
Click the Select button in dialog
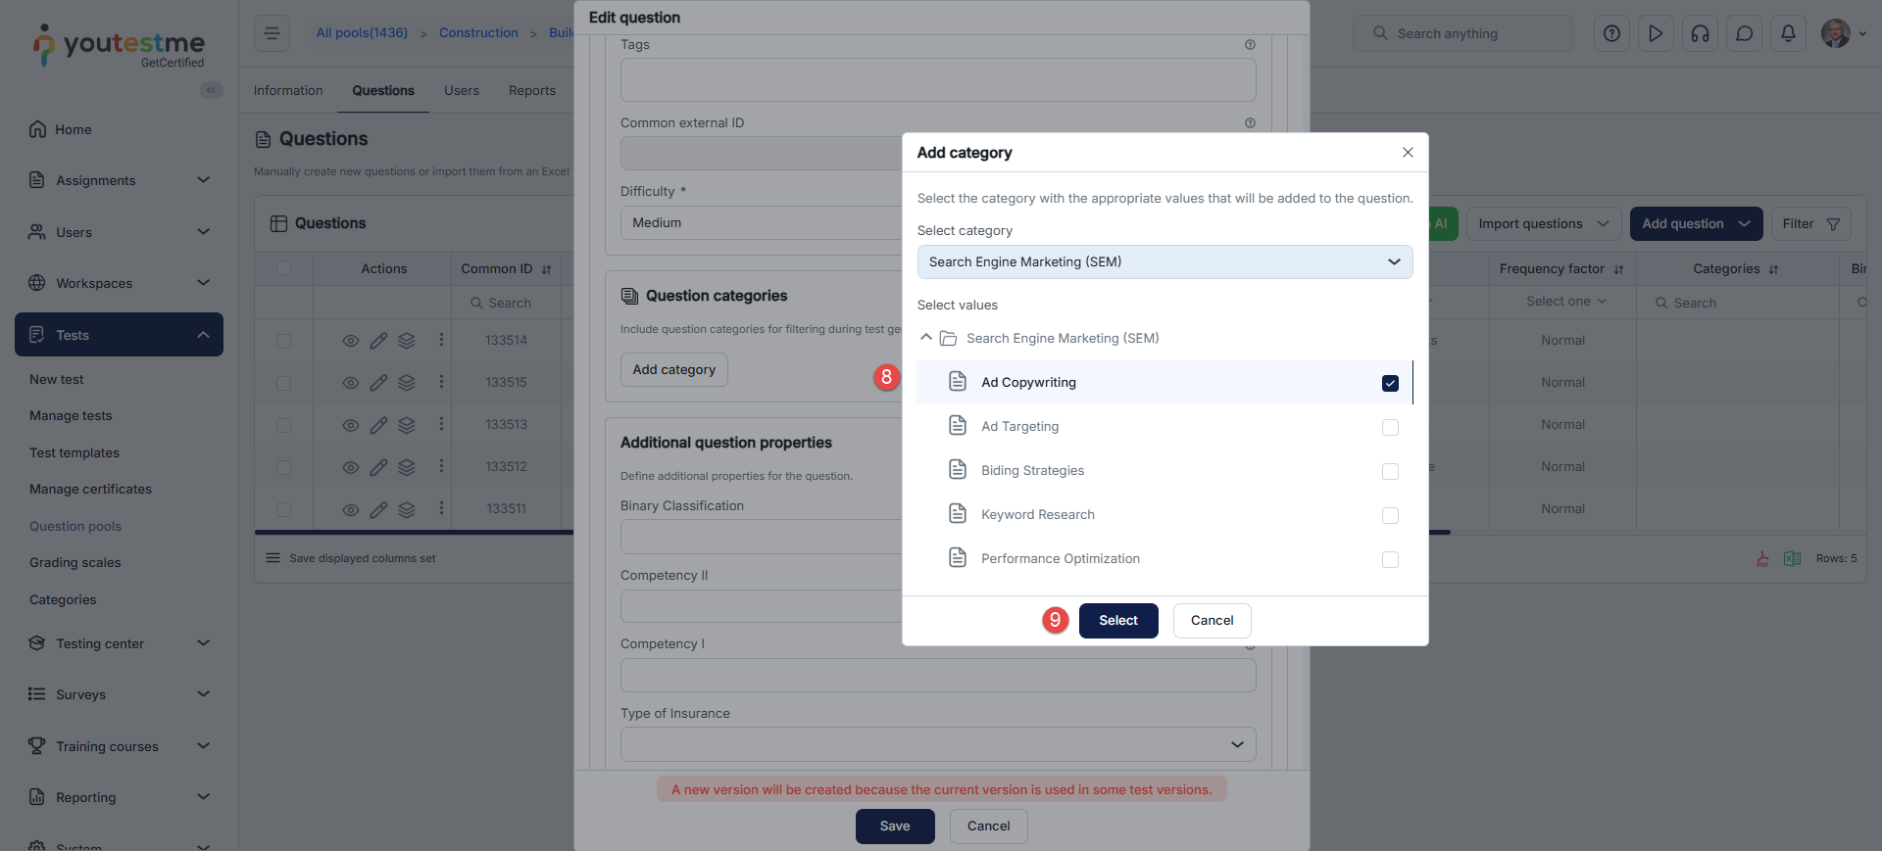point(1117,620)
